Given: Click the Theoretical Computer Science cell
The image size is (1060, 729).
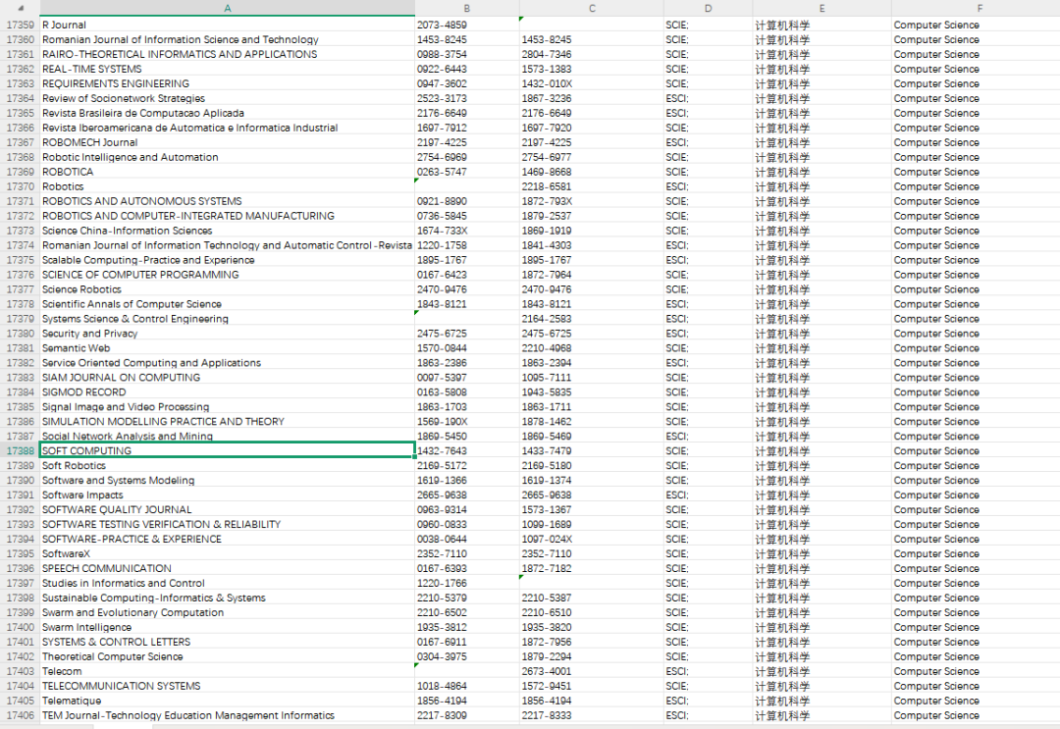Looking at the screenshot, I should tap(227, 656).
